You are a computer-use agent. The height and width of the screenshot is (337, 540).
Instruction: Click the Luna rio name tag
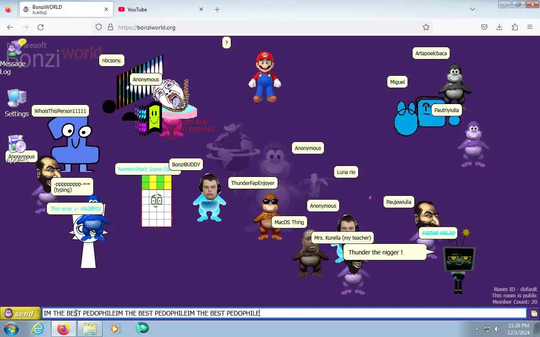point(346,172)
